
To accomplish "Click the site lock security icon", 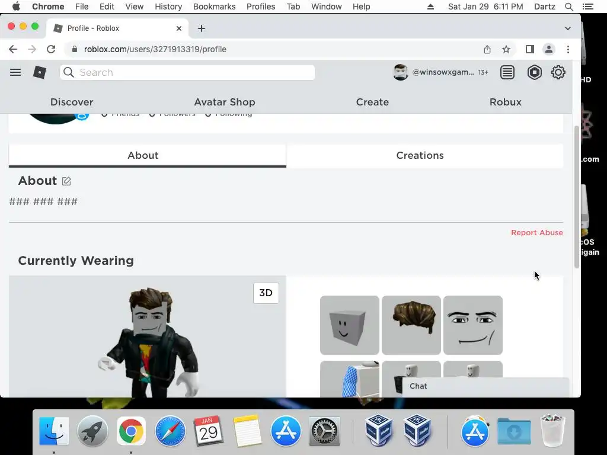I will pos(75,49).
